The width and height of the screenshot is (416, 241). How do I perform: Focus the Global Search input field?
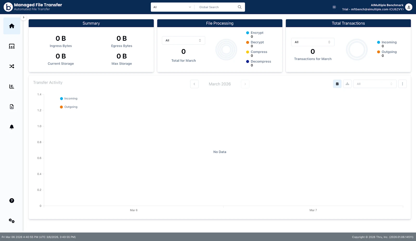click(x=217, y=7)
